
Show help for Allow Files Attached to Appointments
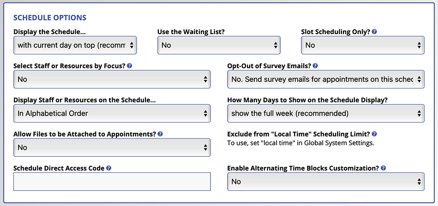click(160, 134)
